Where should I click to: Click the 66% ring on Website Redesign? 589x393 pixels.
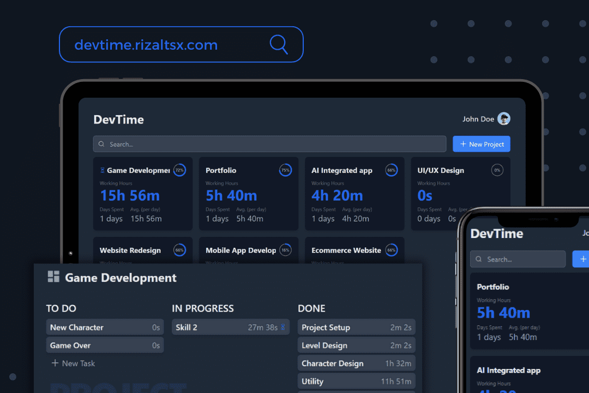point(179,250)
